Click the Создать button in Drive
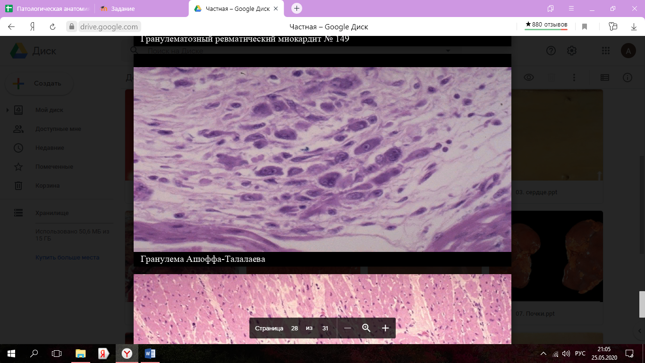 [x=39, y=84]
